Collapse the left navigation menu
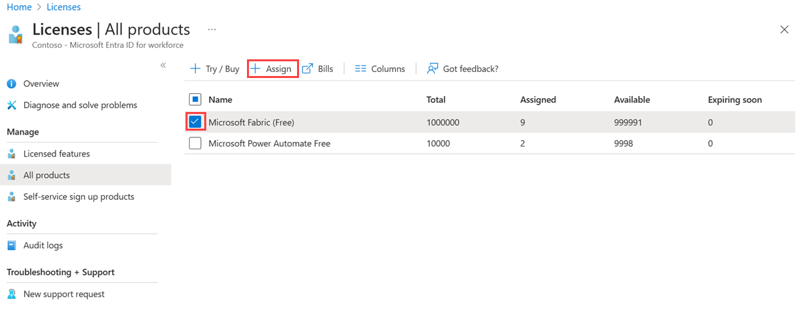Screen dimensions: 801x310 (163, 65)
